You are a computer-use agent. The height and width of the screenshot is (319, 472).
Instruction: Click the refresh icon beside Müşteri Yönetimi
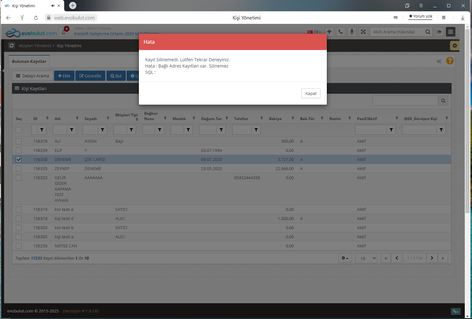click(x=12, y=46)
